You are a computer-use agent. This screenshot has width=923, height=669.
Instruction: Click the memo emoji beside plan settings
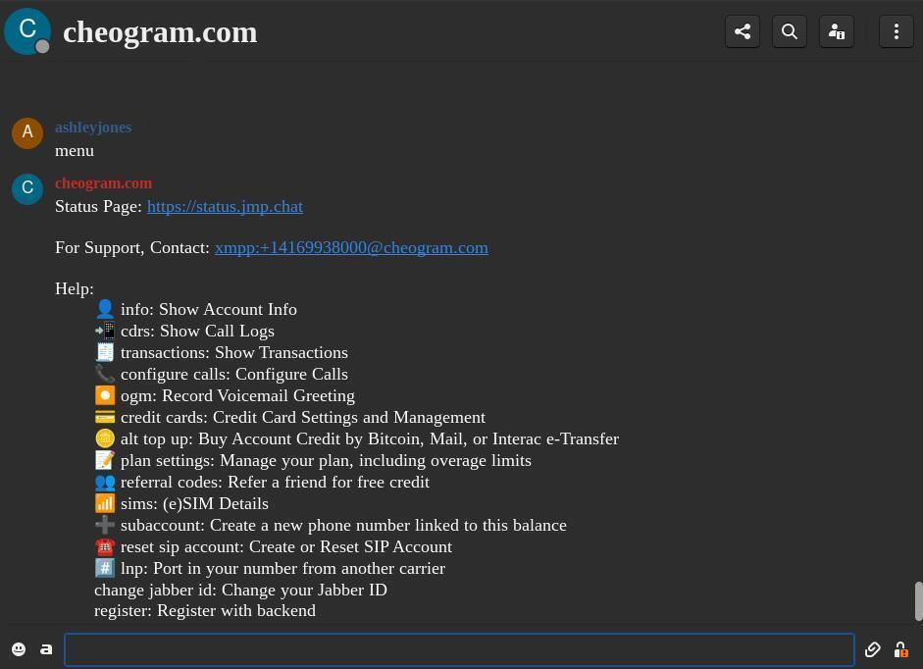(105, 460)
